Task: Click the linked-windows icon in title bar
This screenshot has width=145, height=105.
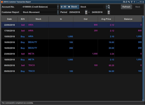Action: click(x=126, y=2)
